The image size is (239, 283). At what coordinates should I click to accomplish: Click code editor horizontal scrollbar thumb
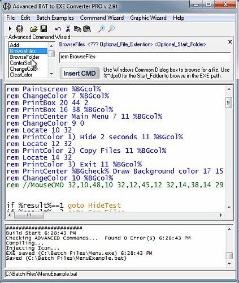click(29, 215)
